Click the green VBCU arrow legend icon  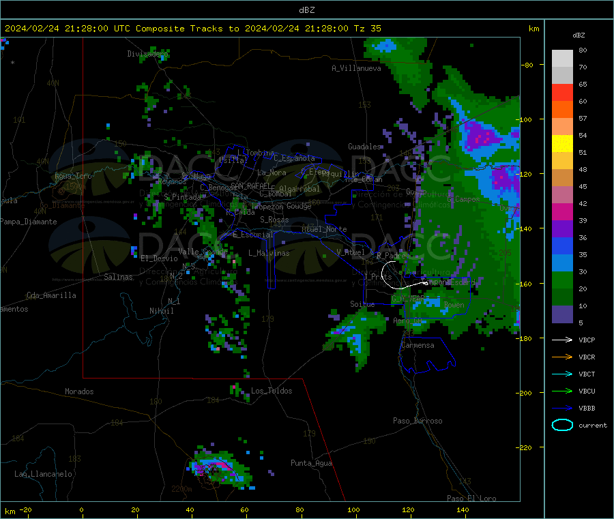[562, 391]
